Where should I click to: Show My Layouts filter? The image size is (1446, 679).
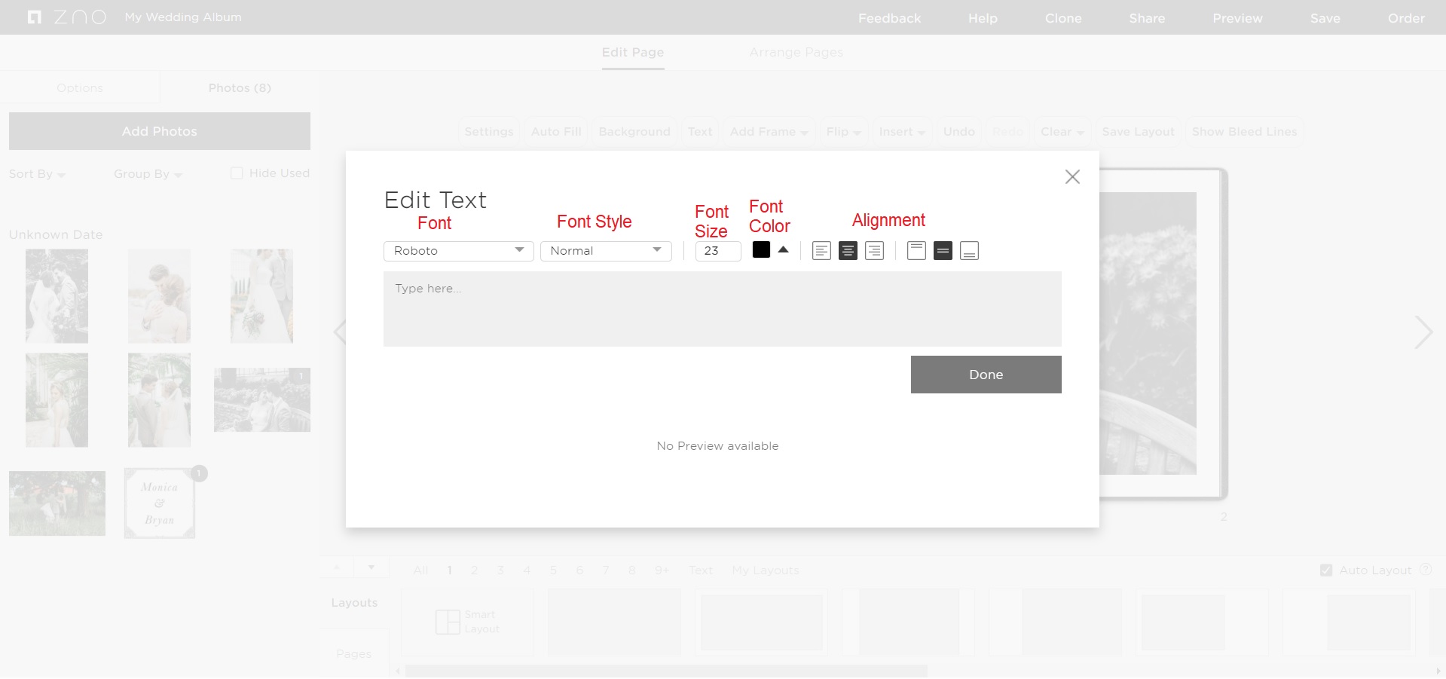[766, 570]
